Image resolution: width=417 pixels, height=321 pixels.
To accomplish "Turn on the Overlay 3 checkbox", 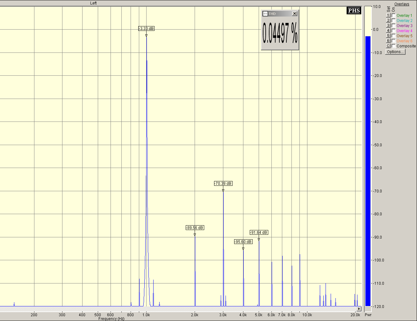I will click(394, 25).
